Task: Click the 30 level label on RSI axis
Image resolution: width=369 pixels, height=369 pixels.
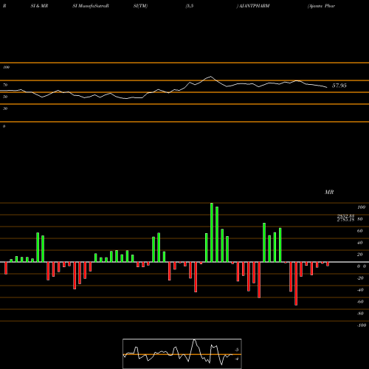Action: (x=5, y=108)
